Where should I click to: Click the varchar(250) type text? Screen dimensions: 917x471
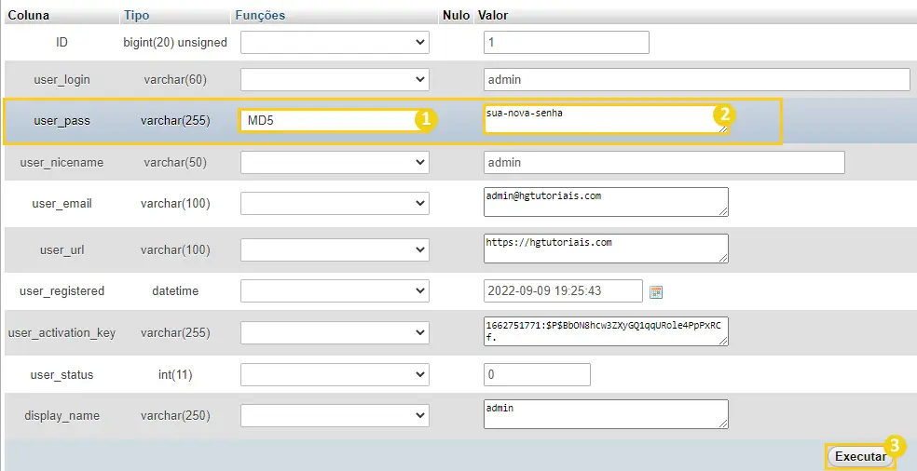pos(175,415)
